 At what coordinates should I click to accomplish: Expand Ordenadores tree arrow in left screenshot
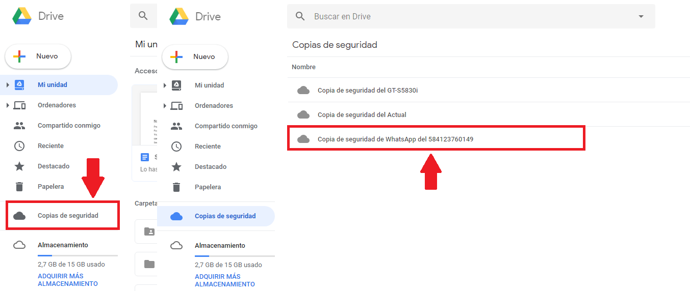tap(8, 105)
